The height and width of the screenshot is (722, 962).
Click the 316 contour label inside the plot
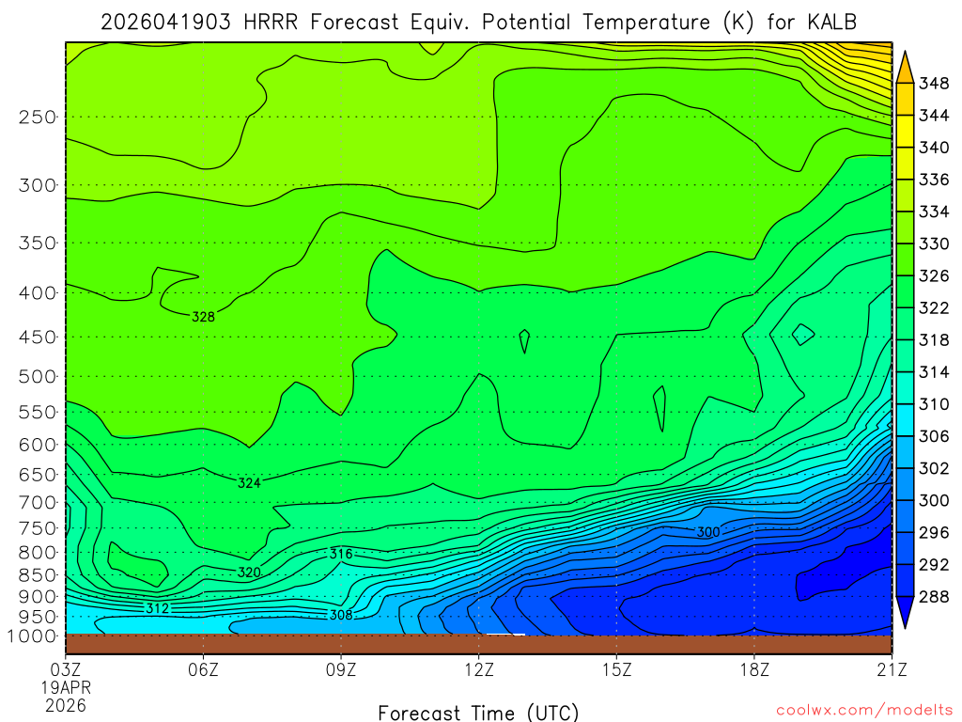[341, 554]
